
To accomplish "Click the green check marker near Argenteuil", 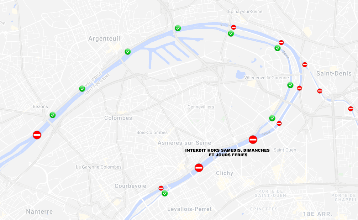I will click(128, 52).
